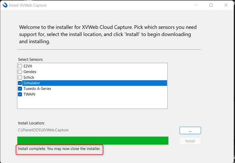Open folder browser with the "..." button
The width and height of the screenshot is (235, 163).
click(190, 130)
